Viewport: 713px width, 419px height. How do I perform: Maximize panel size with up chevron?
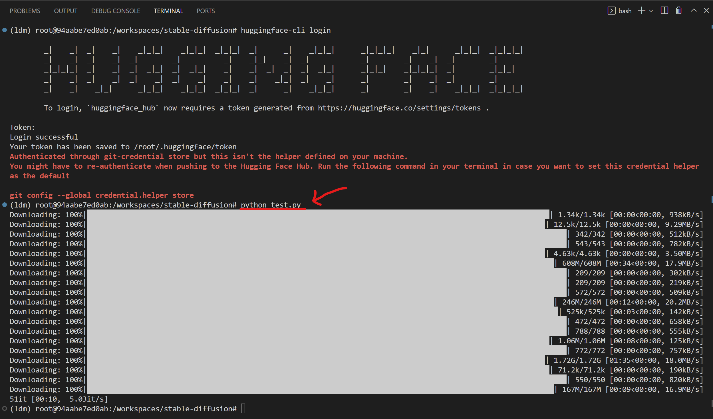click(694, 11)
